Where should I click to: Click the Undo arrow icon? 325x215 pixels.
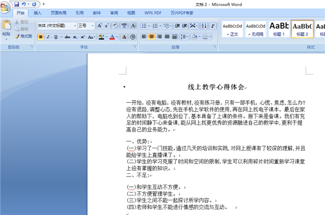point(24,4)
